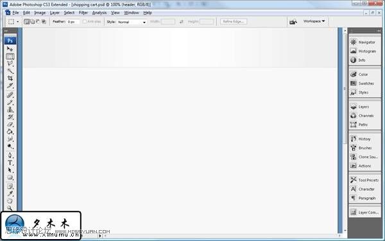Select the Hand tool
The width and height of the screenshot is (385, 241).
10,201
